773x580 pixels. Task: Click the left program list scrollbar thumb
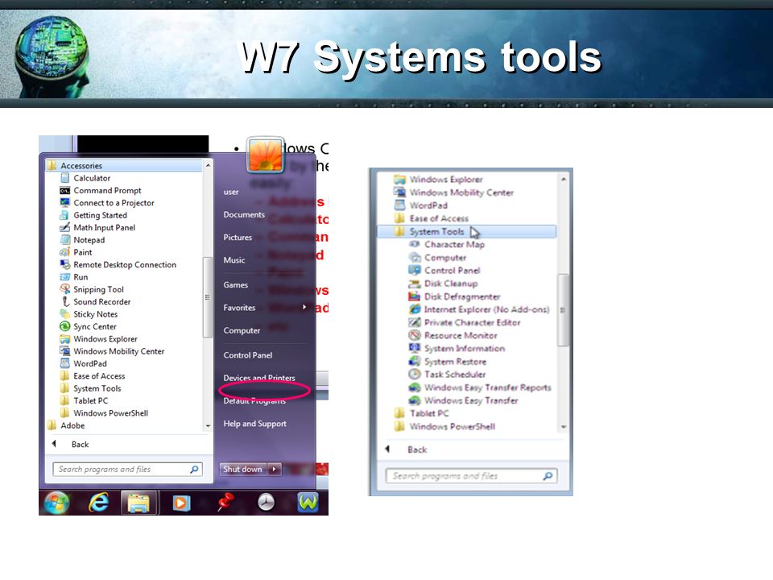[208, 297]
